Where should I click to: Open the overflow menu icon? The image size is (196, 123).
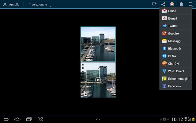[x=191, y=4]
